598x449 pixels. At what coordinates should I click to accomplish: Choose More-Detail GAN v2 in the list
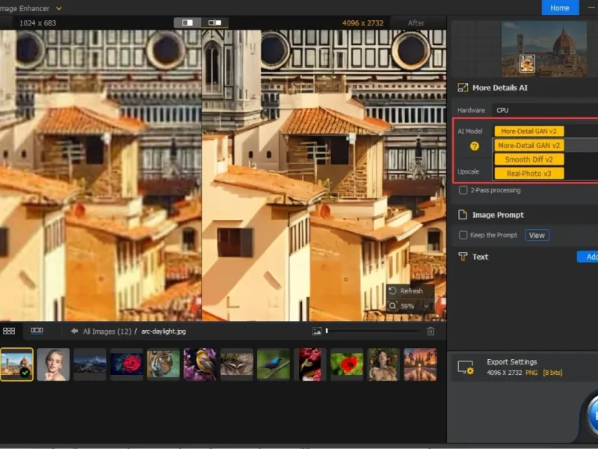[529, 145]
